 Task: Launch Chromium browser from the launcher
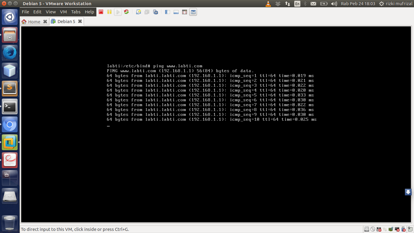click(x=10, y=124)
